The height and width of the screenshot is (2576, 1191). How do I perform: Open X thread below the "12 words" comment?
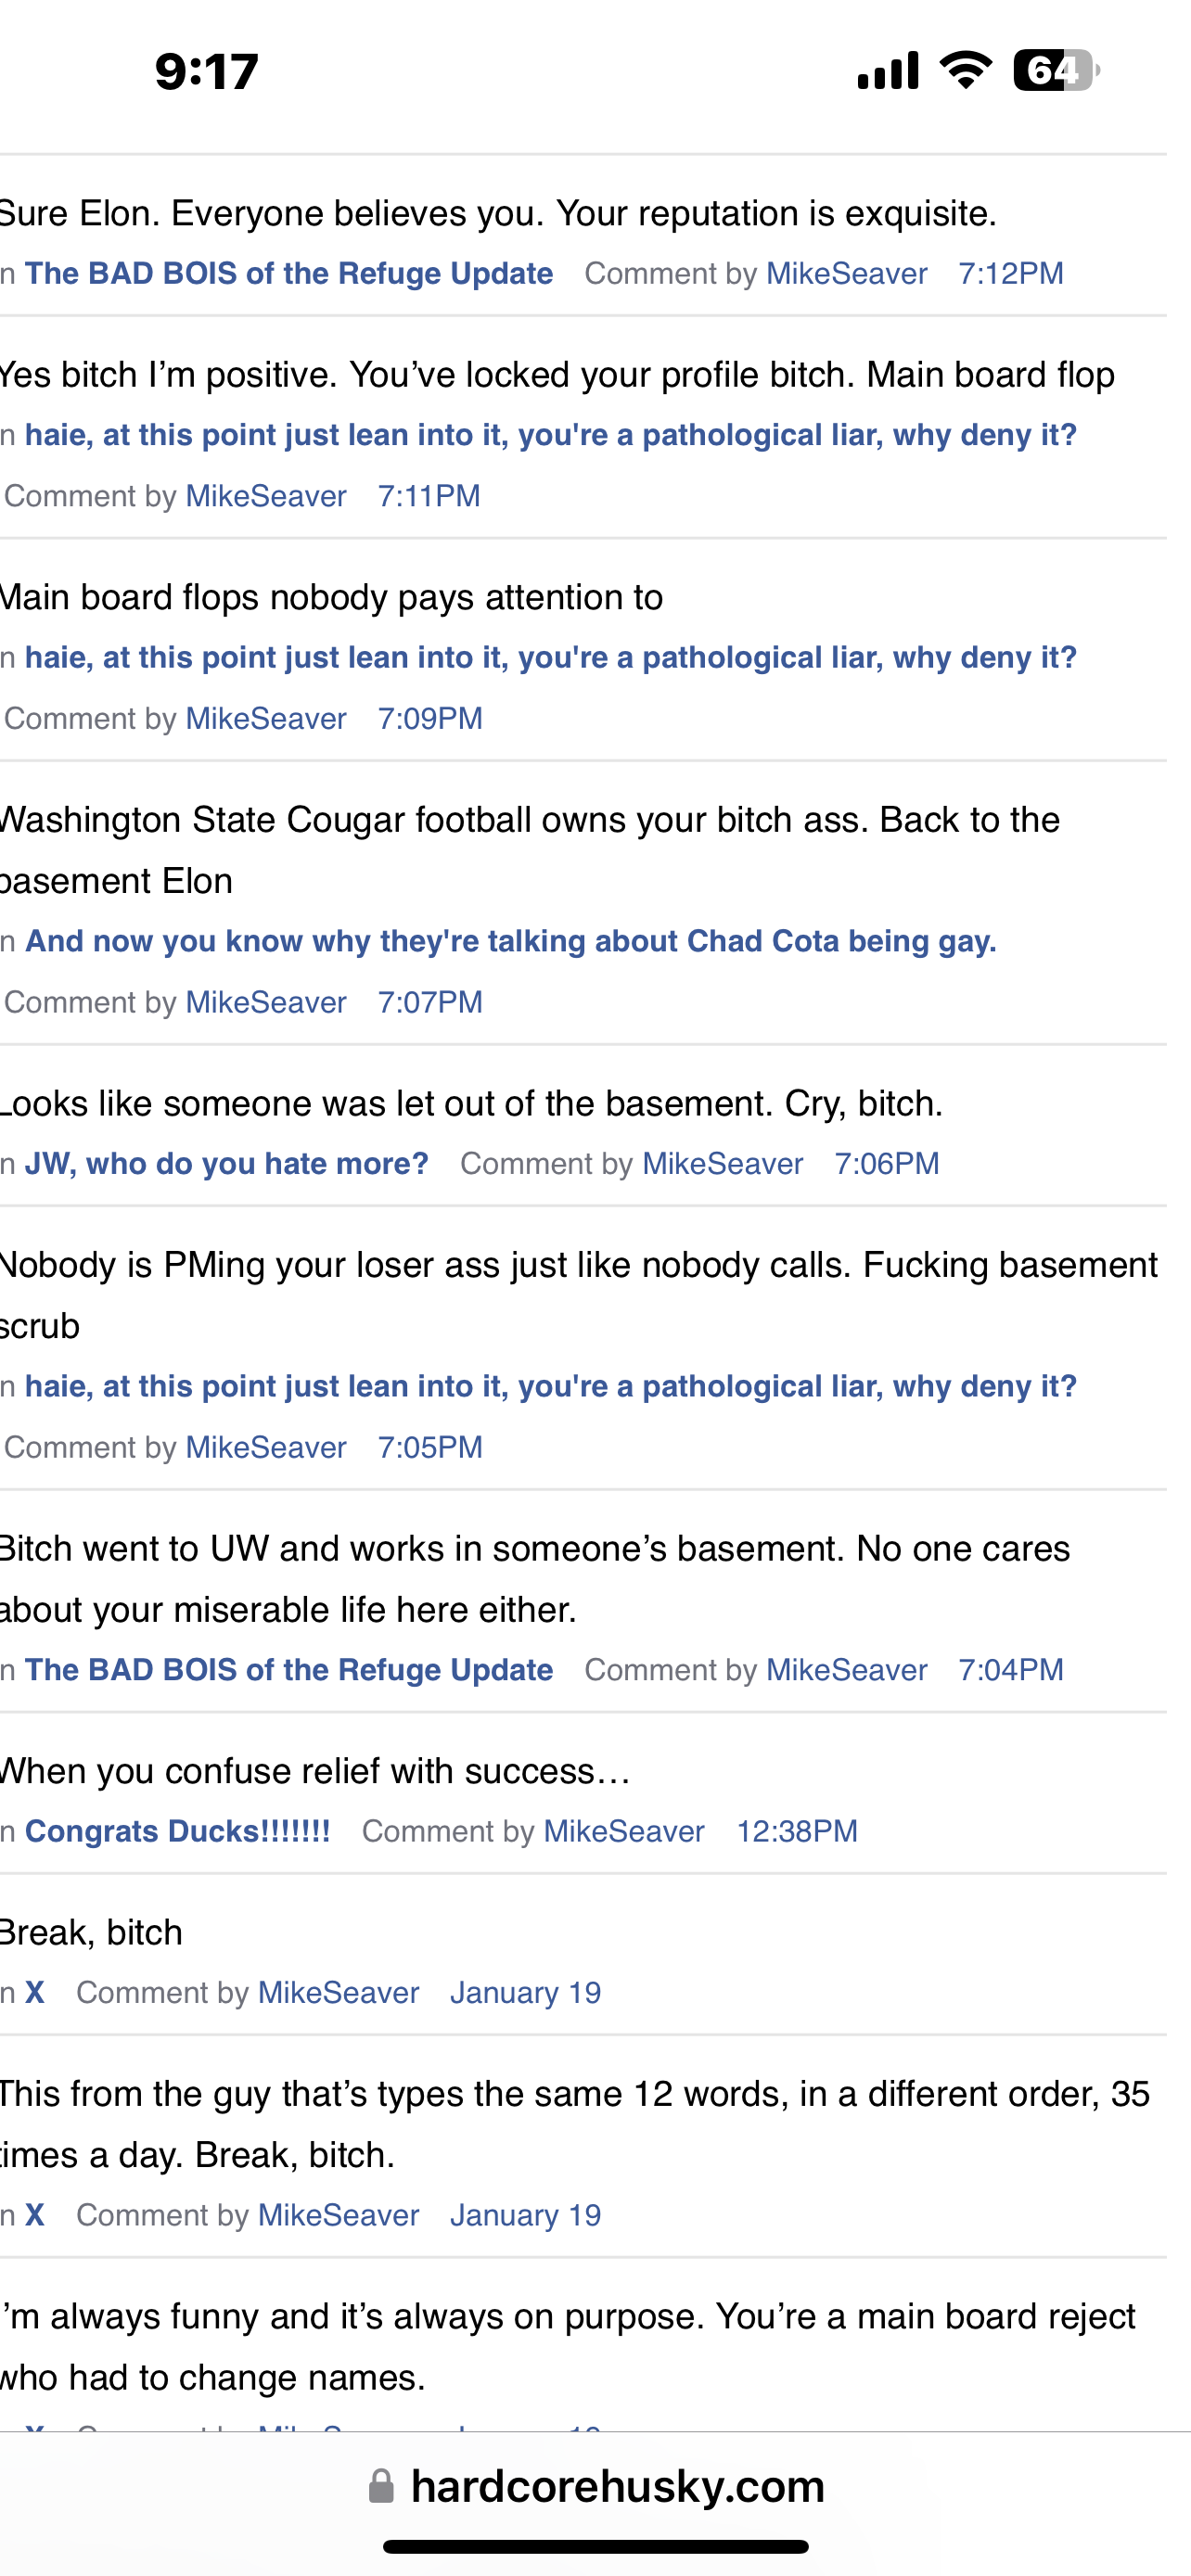(34, 2215)
